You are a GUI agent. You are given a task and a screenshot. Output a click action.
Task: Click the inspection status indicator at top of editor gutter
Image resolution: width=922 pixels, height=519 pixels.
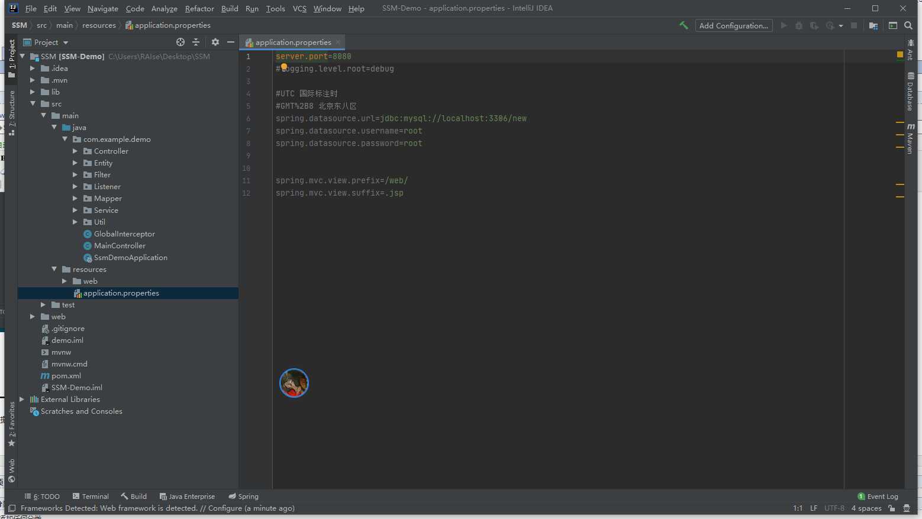(x=900, y=54)
